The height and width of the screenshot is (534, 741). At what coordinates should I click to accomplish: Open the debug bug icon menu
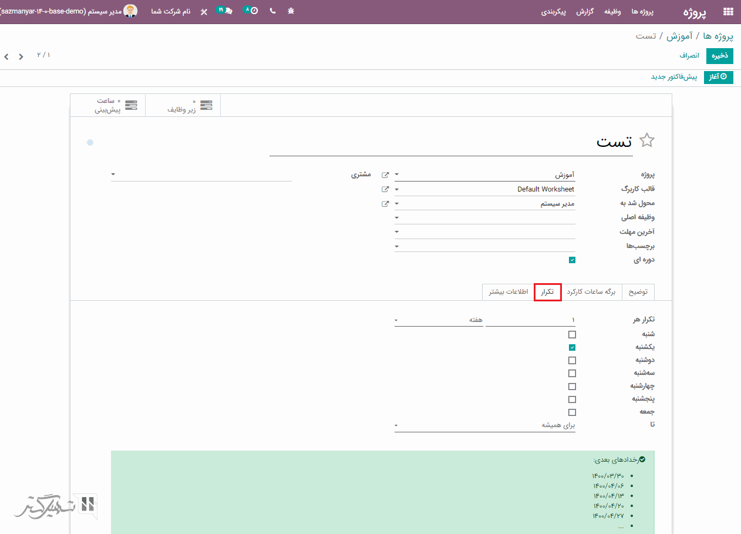[291, 11]
